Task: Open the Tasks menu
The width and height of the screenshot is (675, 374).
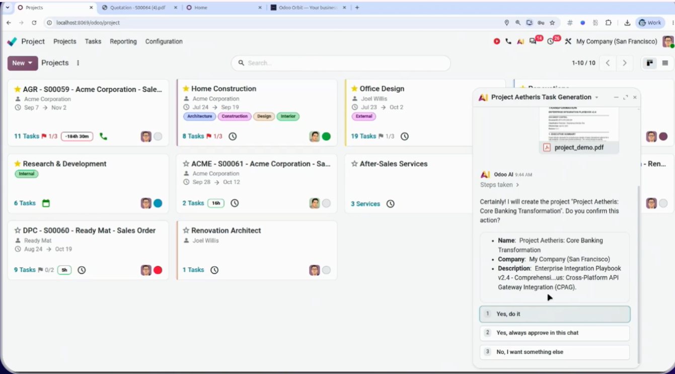Action: coord(93,42)
